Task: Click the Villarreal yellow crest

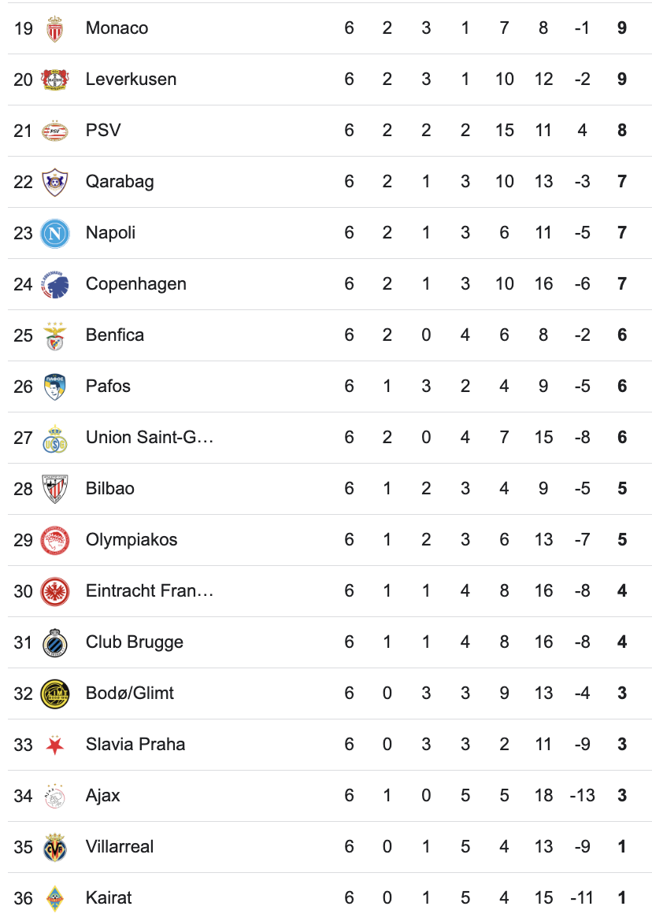Action: click(x=54, y=847)
